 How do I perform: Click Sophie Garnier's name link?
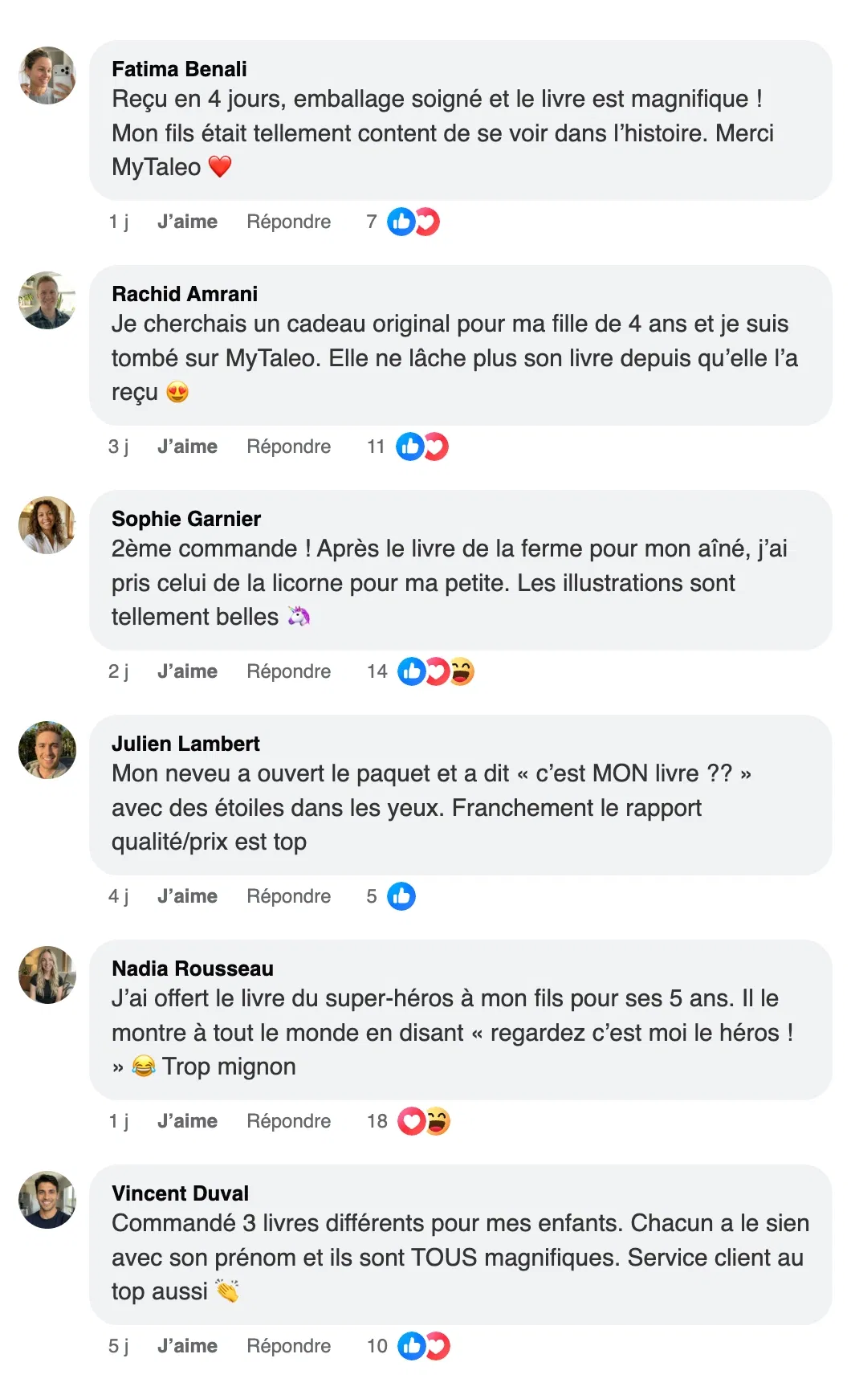[x=186, y=519]
